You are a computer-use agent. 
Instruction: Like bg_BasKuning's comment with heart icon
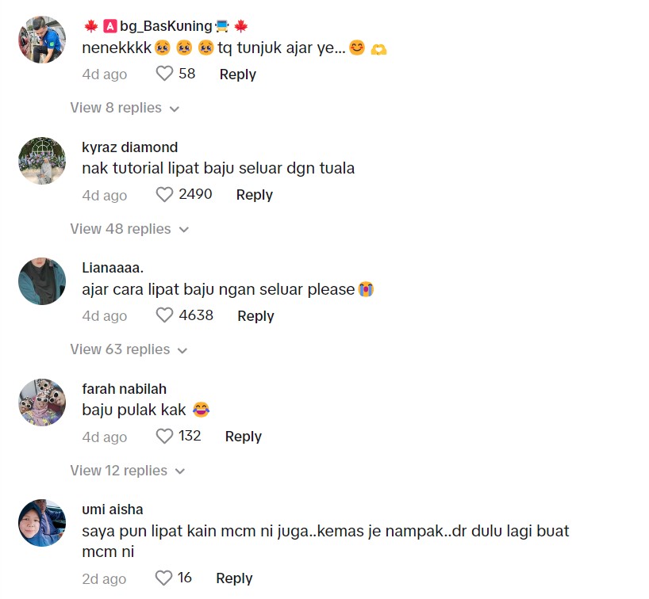tap(164, 74)
